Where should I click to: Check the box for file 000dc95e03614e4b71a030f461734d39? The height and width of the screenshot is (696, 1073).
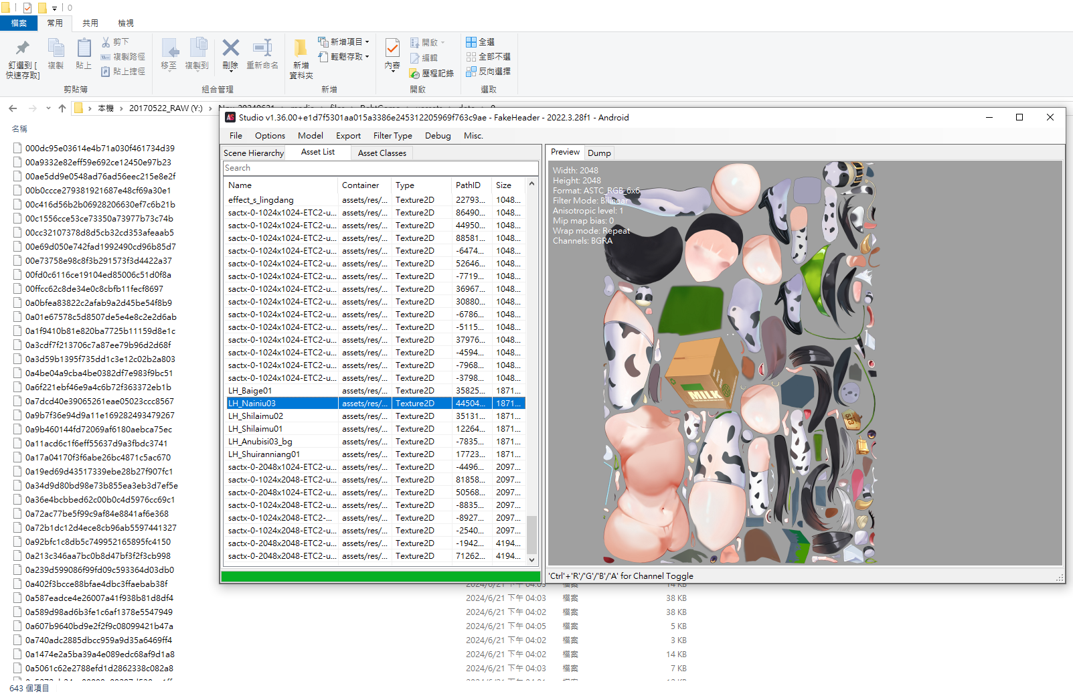pos(17,148)
